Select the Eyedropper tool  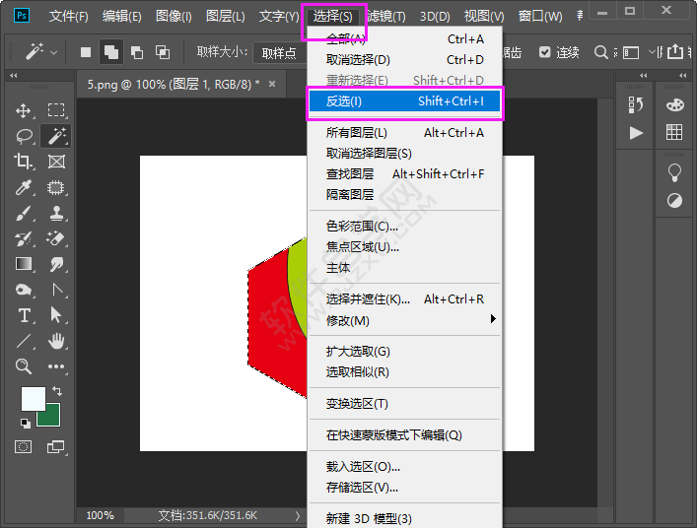point(23,187)
